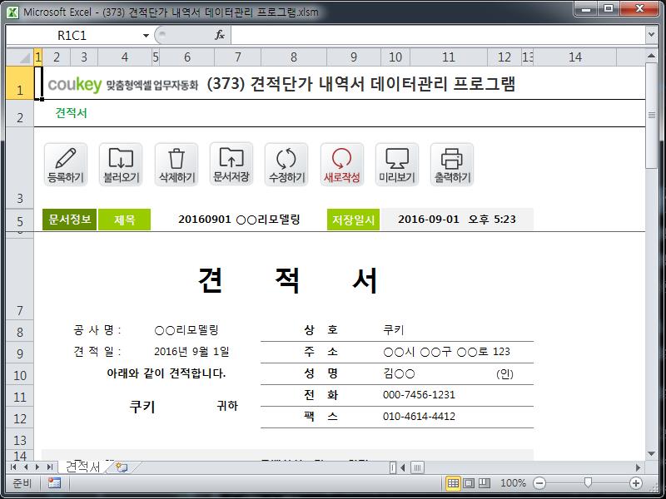The image size is (666, 499).
Task: Click next sheet navigation arrow
Action: (37, 467)
